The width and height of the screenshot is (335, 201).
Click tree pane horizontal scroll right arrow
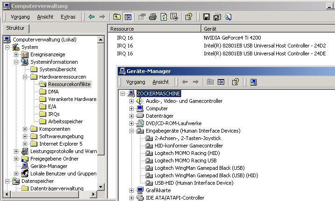pos(93,194)
